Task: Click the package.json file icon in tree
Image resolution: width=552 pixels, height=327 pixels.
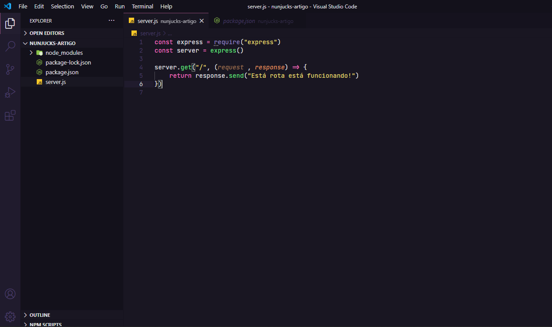Action: [x=39, y=72]
